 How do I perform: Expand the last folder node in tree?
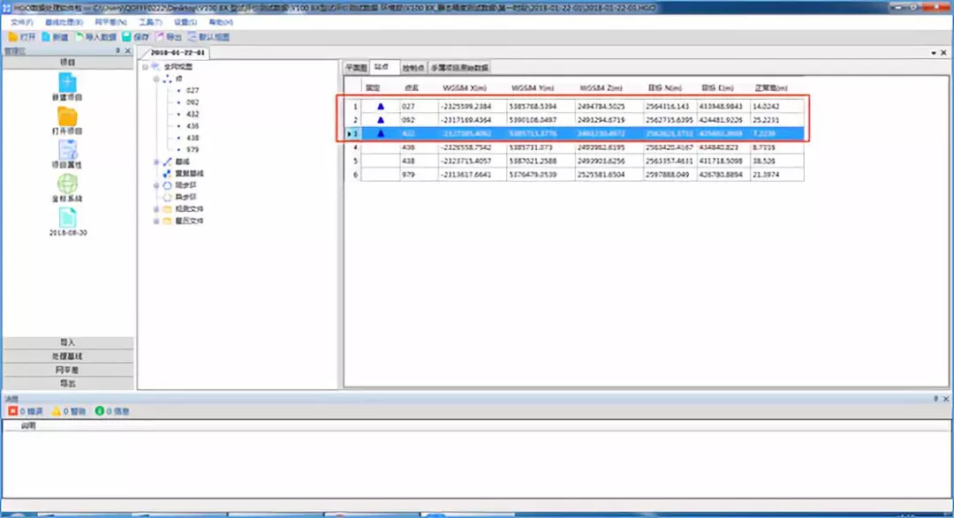click(x=156, y=221)
